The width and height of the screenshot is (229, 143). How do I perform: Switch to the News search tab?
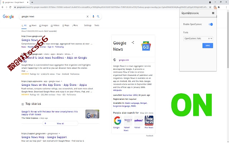[x=33, y=25]
